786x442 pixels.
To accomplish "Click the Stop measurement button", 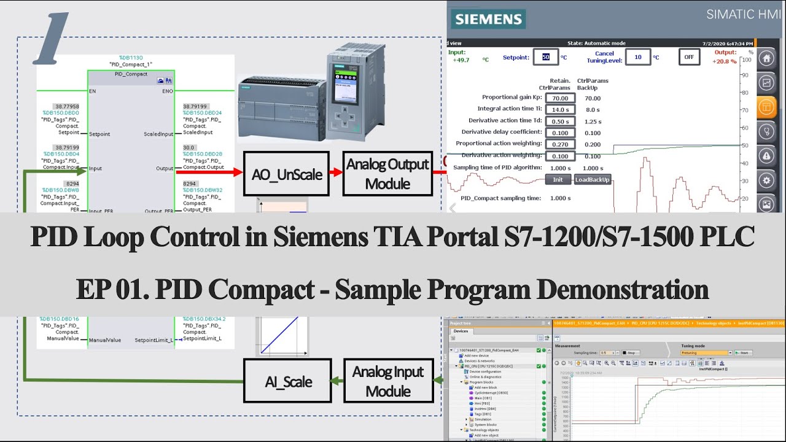I will click(631, 353).
